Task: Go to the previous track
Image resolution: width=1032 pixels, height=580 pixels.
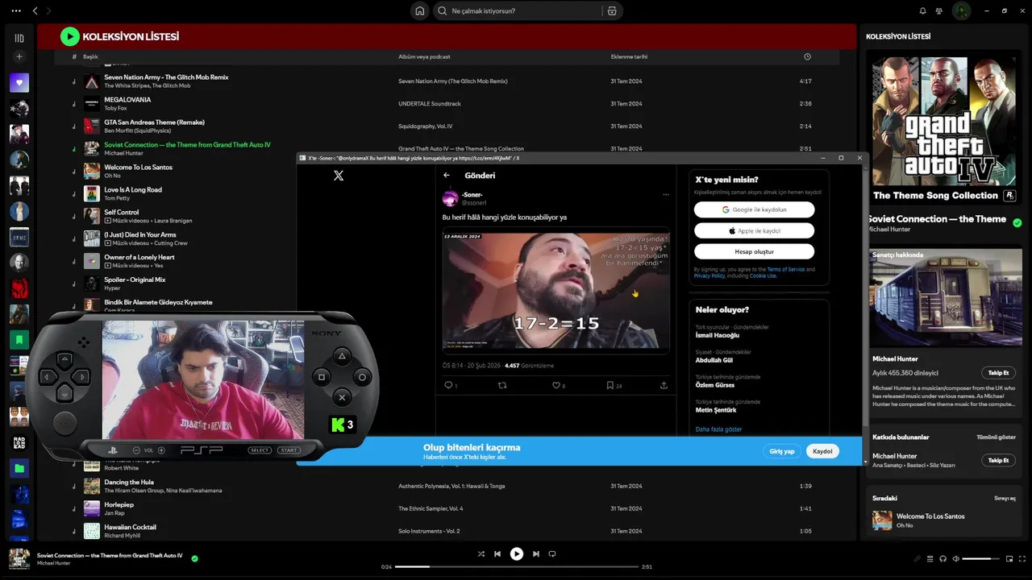Action: [497, 554]
